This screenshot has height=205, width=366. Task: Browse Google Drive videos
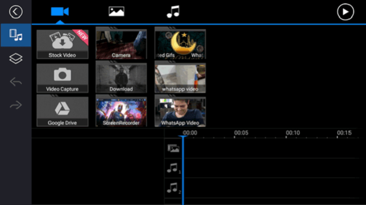tap(63, 111)
